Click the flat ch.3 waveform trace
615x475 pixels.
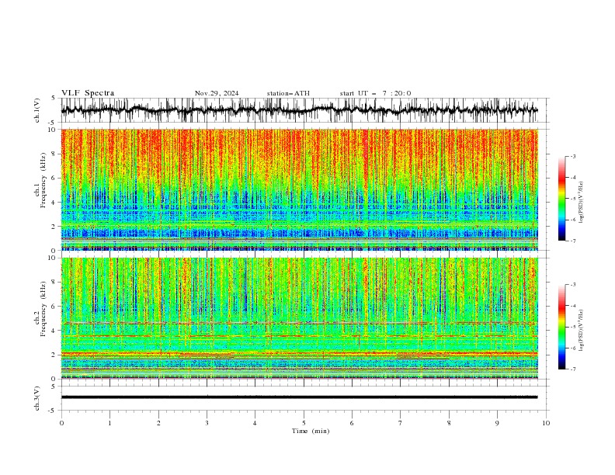(299, 397)
